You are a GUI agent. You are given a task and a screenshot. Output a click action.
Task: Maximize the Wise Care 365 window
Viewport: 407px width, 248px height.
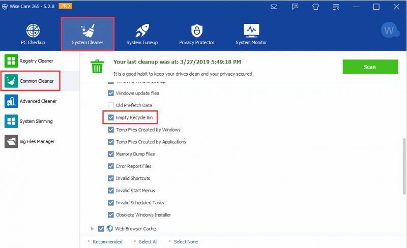click(376, 7)
